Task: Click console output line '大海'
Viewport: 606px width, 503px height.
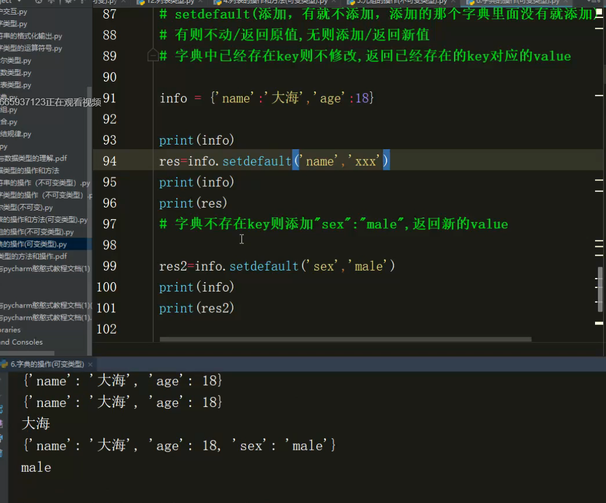Action: pos(36,424)
